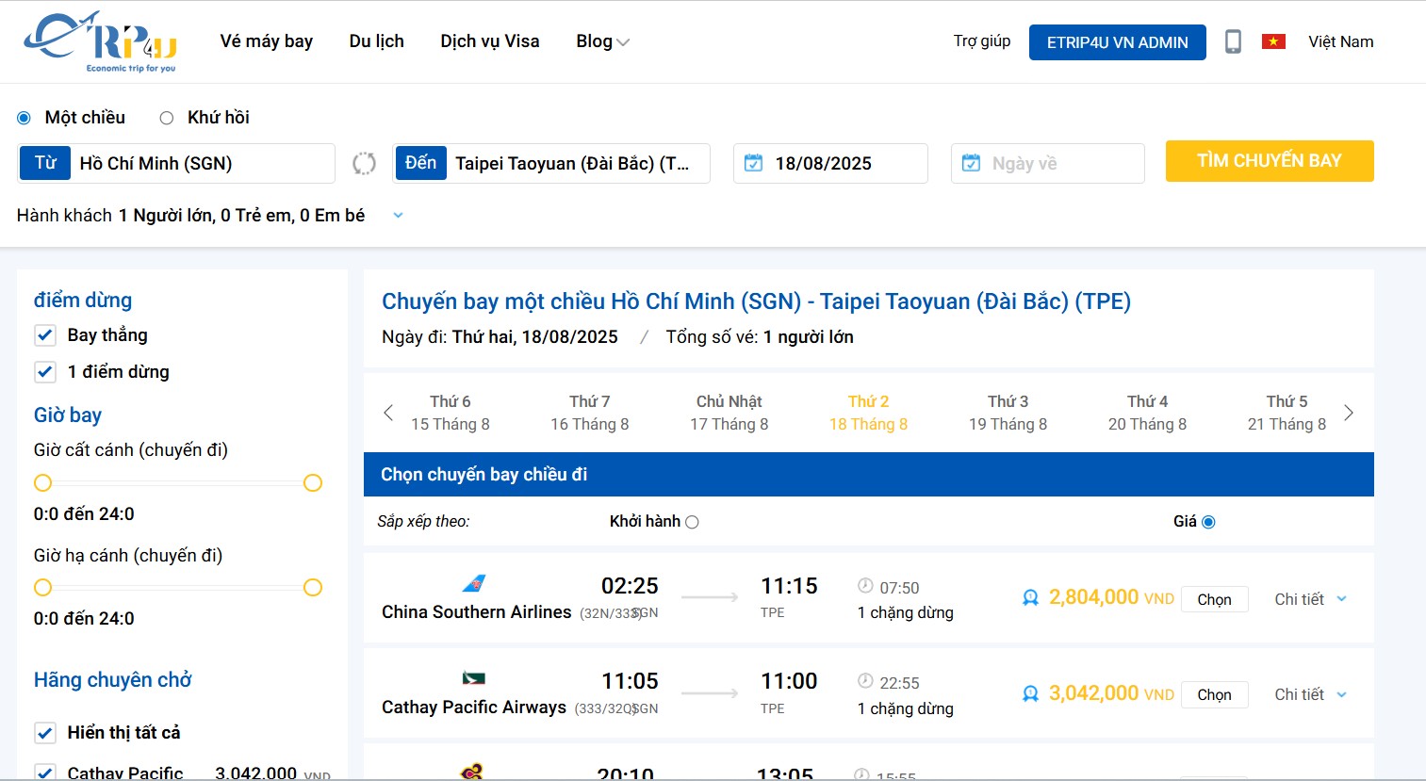Click the swap origin and destination icon
The image size is (1426, 781).
pos(364,163)
